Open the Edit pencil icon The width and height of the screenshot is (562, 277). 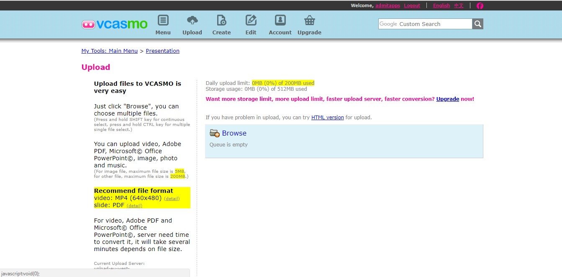[251, 21]
